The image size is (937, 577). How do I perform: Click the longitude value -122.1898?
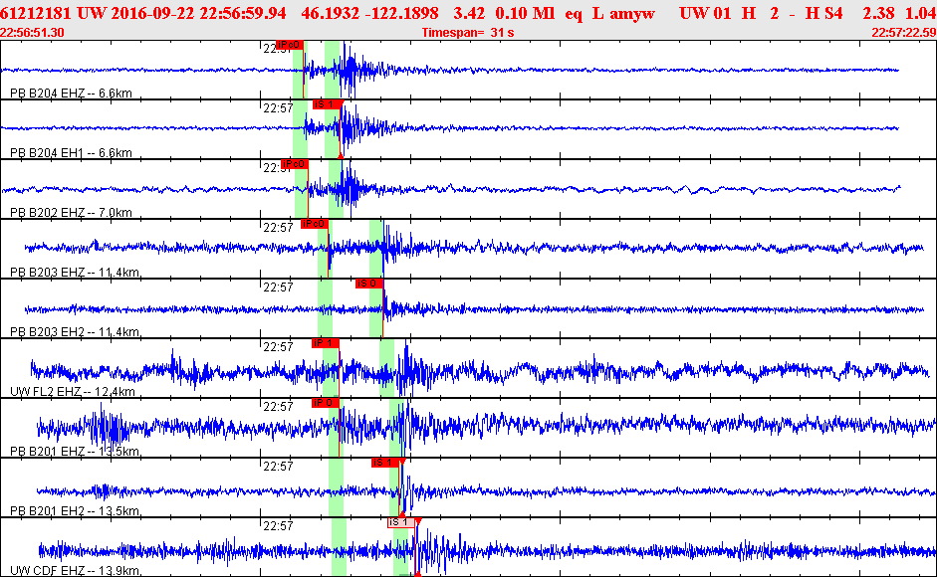pos(399,13)
